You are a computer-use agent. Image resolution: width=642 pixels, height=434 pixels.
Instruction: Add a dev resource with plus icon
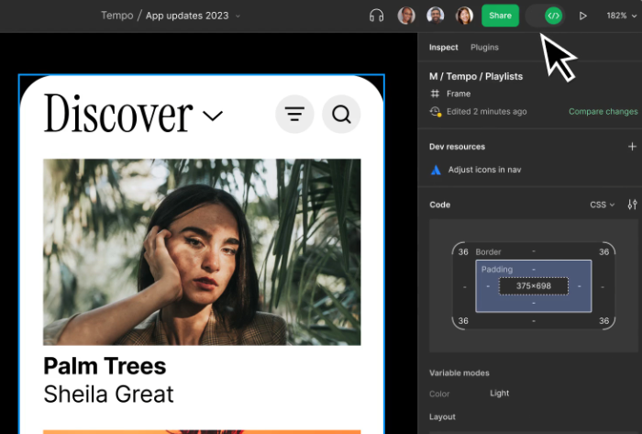632,146
